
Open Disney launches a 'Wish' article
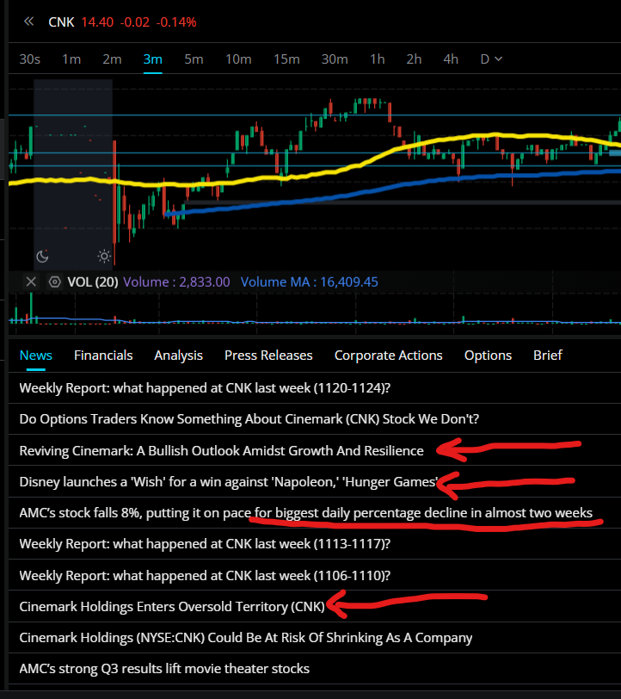pos(315,481)
